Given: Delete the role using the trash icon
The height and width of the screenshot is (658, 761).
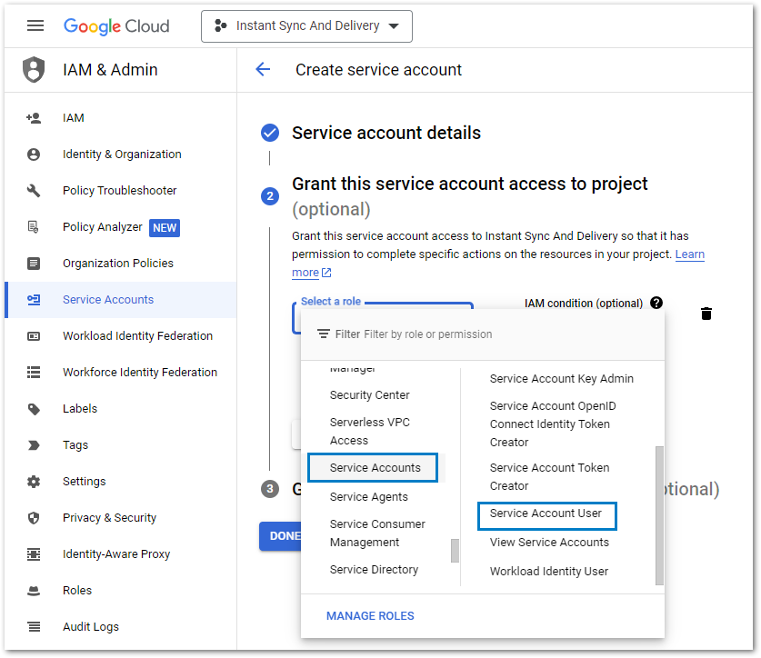Looking at the screenshot, I should (x=706, y=314).
